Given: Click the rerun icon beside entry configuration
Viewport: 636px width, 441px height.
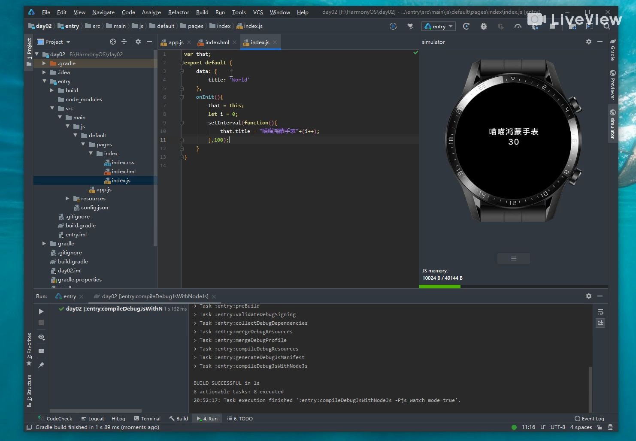Looking at the screenshot, I should pos(466,26).
